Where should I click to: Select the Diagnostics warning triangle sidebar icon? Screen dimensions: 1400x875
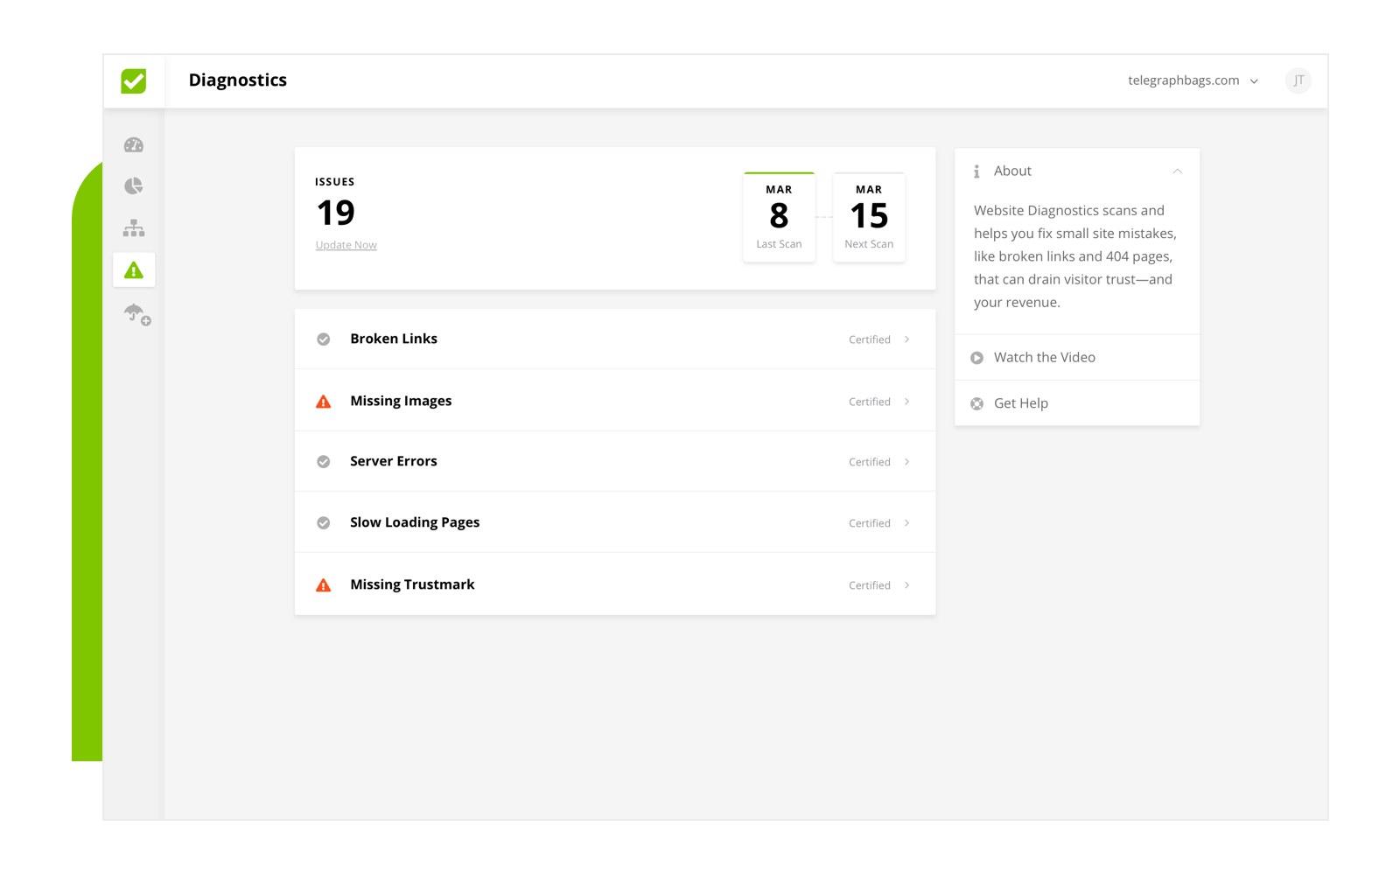pos(134,270)
